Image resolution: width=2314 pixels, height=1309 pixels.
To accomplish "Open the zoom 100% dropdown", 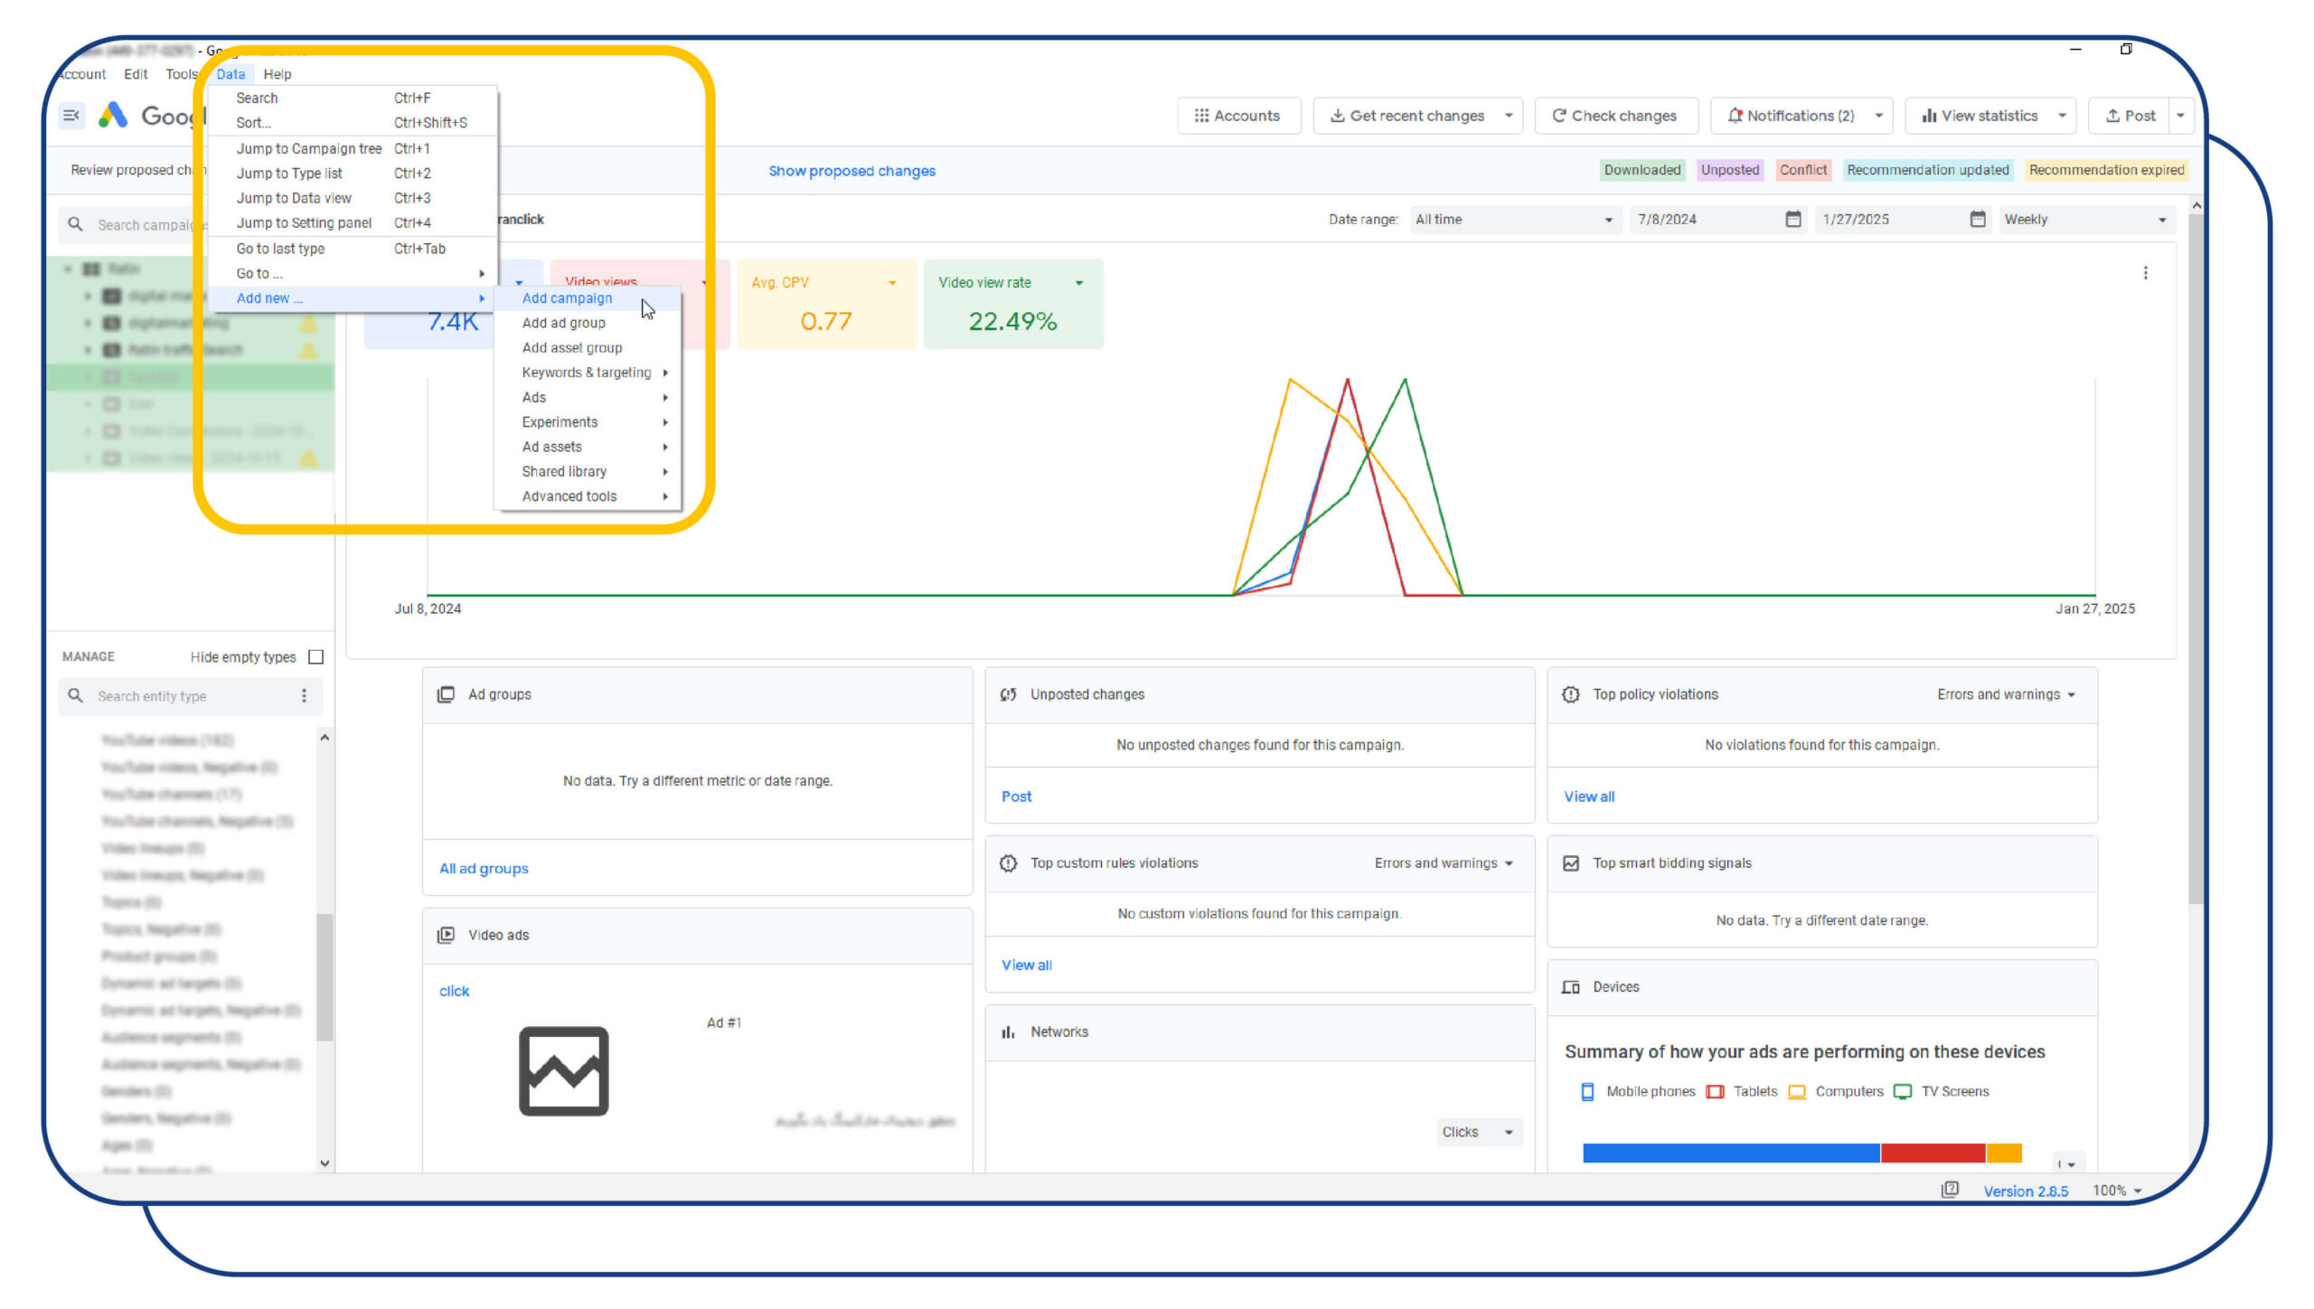I will [x=2117, y=1190].
